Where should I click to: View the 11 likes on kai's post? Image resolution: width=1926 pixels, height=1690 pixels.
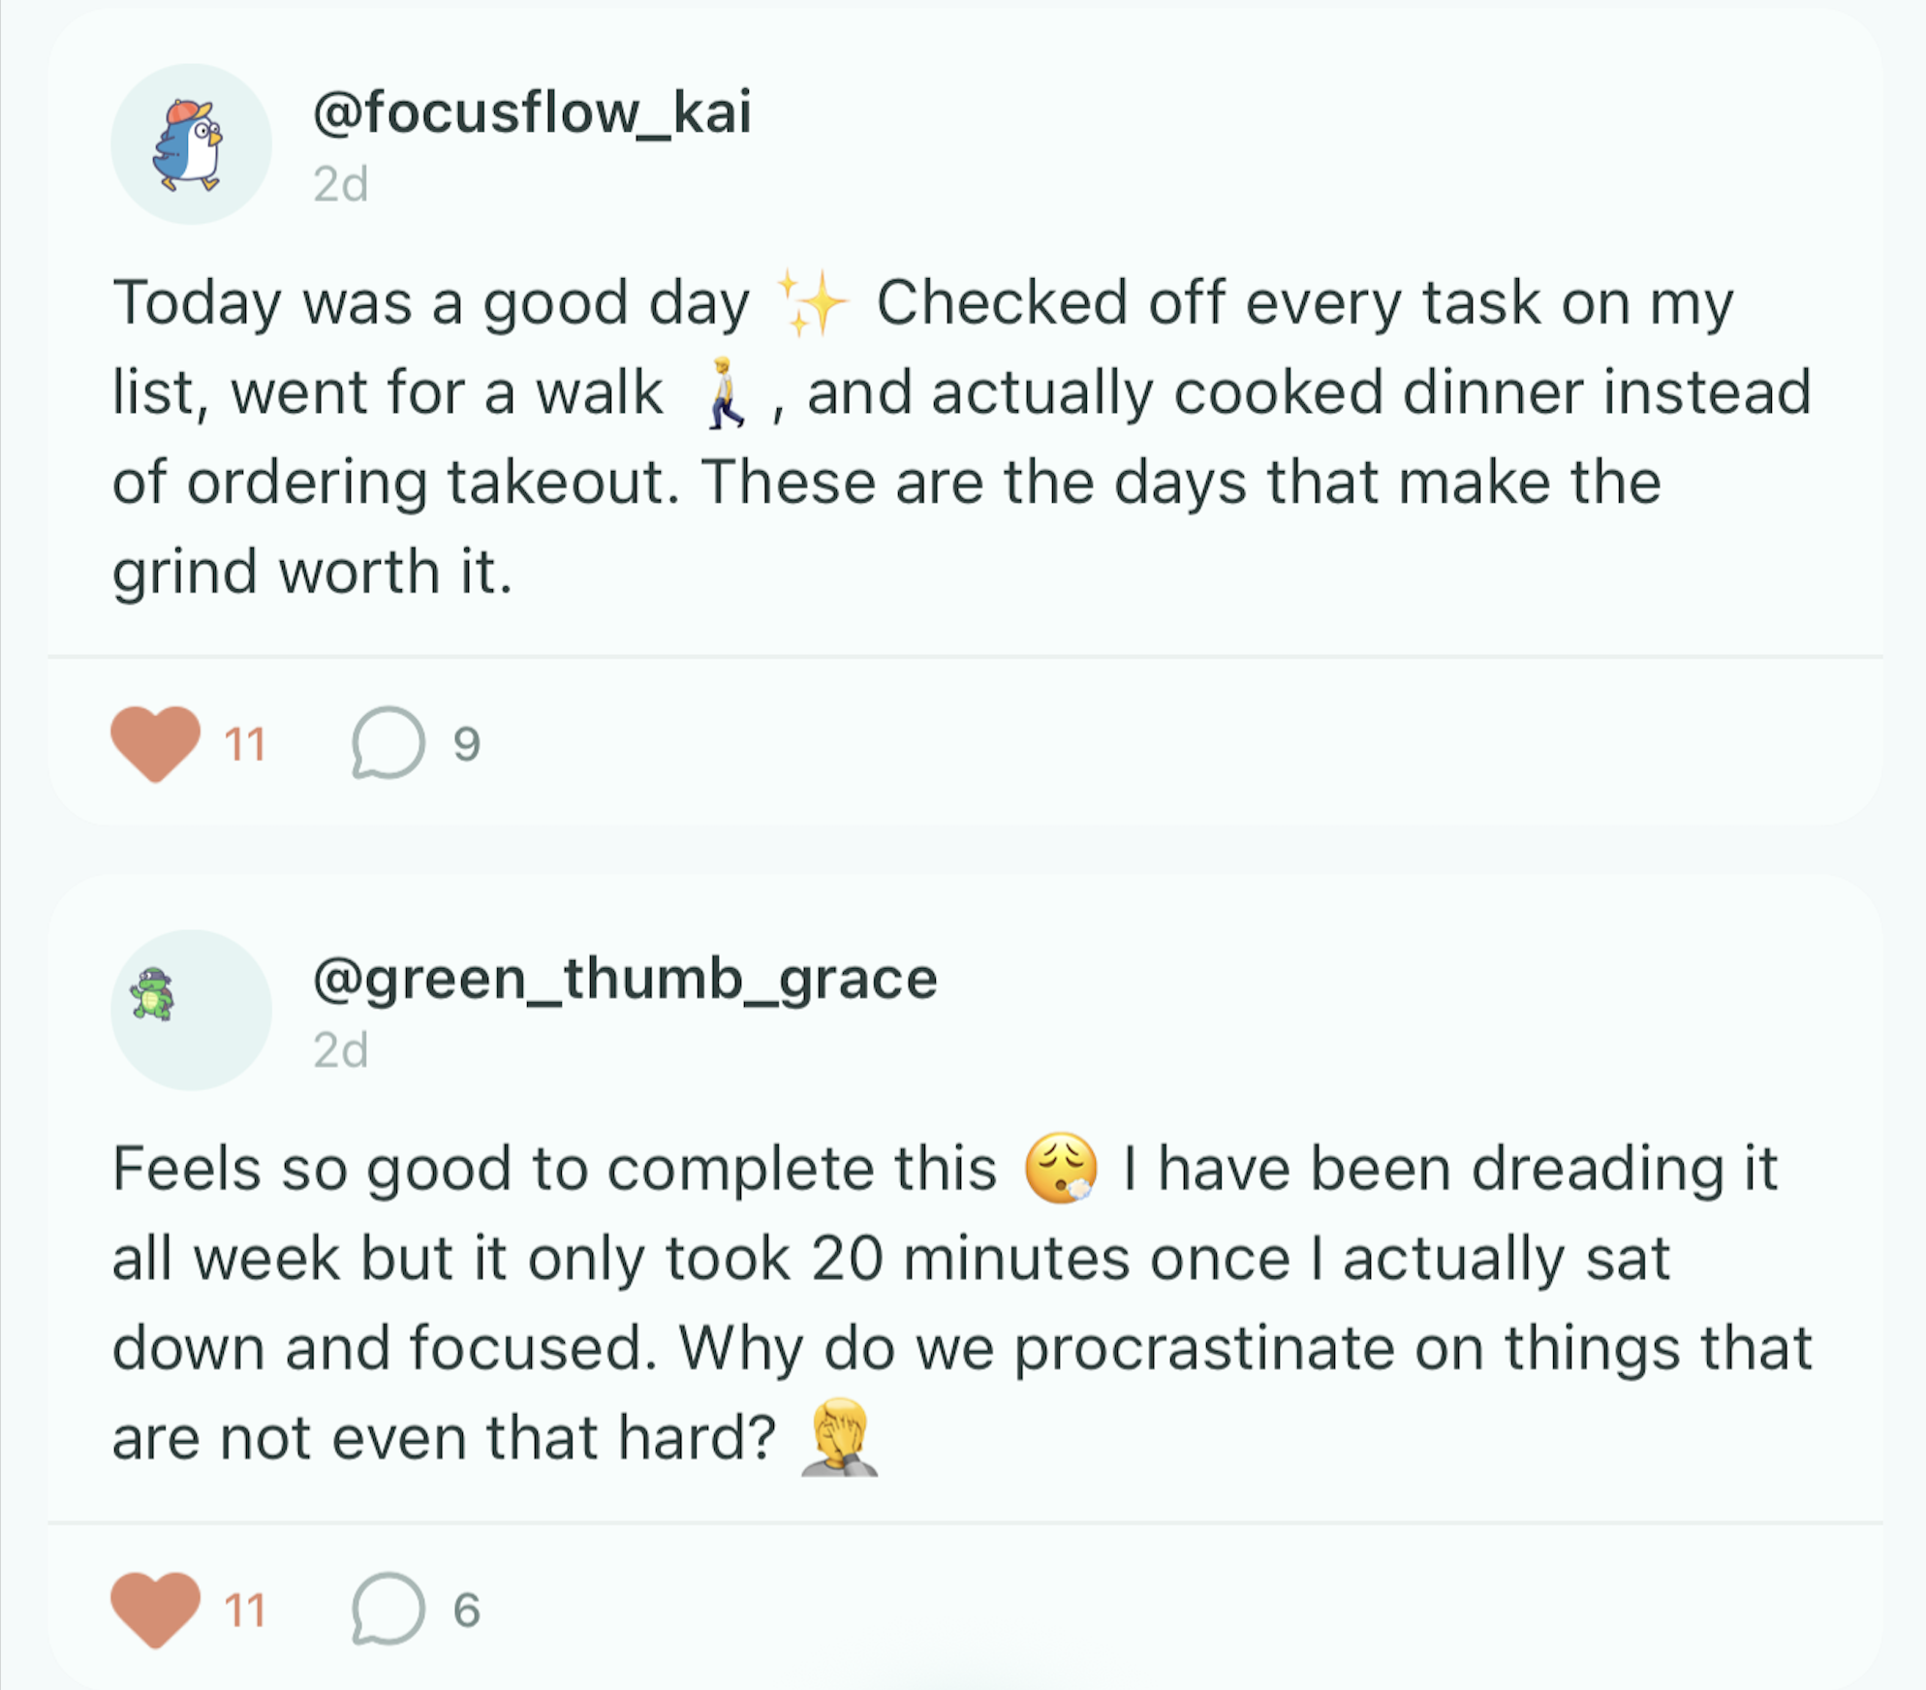pos(242,742)
